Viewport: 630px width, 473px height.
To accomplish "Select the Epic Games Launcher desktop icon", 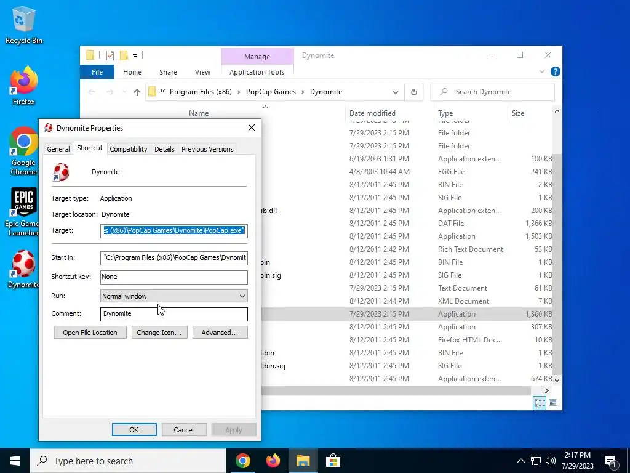I will coord(24,212).
